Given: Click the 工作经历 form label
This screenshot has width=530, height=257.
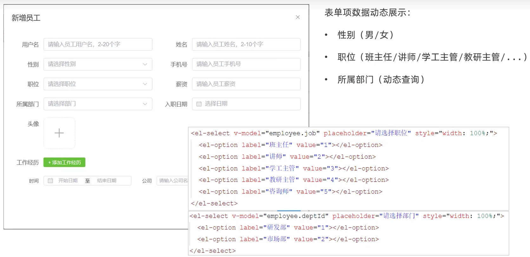Looking at the screenshot, I should (x=28, y=163).
